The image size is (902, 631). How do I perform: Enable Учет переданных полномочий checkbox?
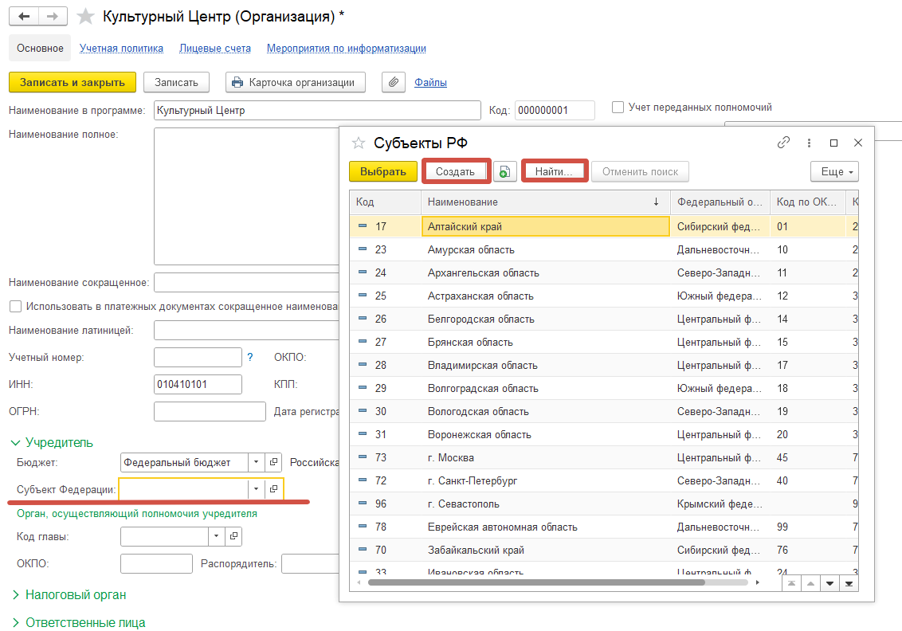click(618, 108)
